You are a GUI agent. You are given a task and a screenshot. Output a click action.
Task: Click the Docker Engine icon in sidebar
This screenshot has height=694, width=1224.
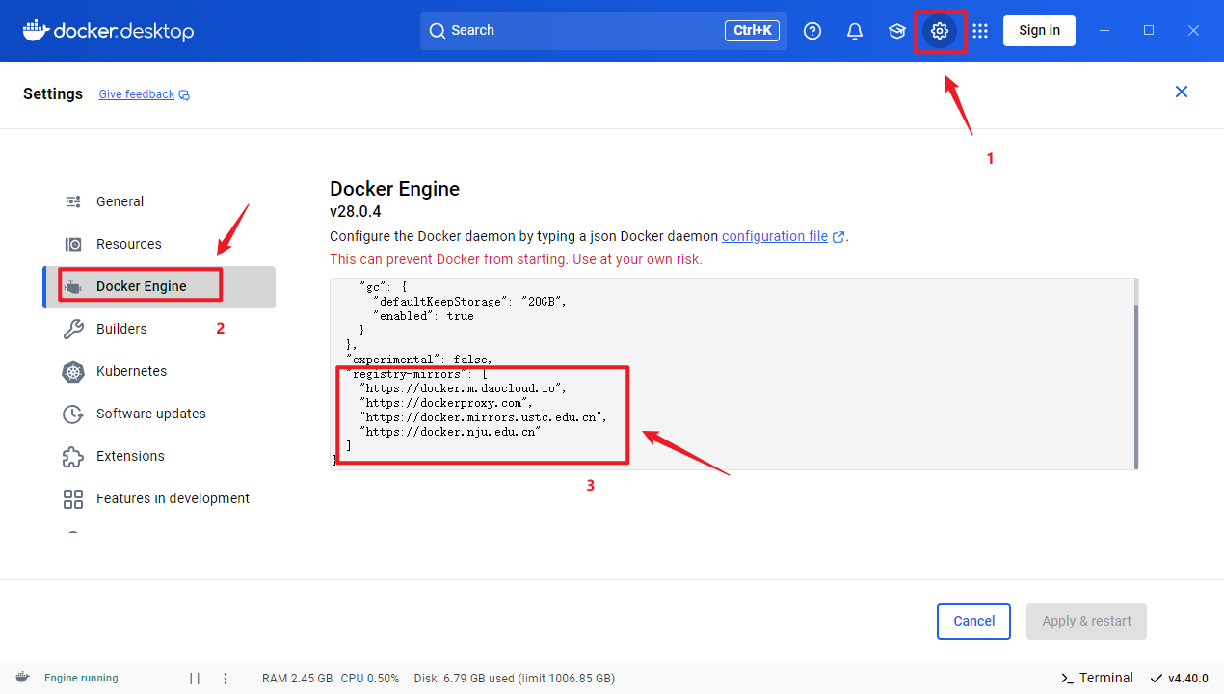pyautogui.click(x=73, y=286)
